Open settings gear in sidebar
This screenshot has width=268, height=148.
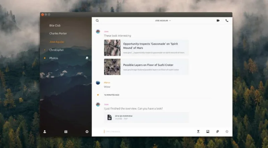coord(87,132)
